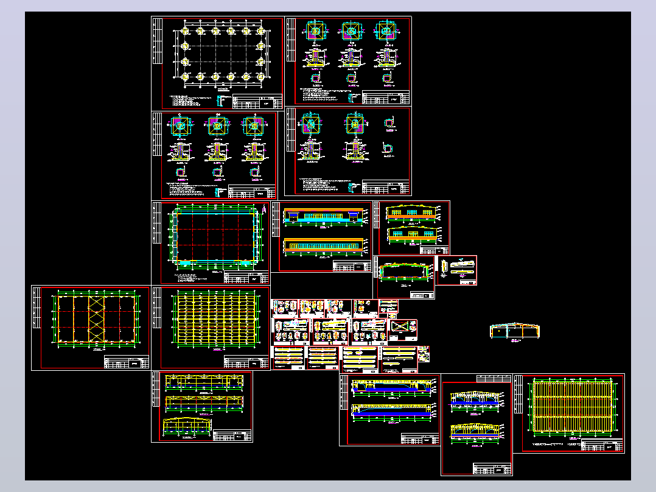This screenshot has width=656, height=492.
Task: Select the small sheet with an X-braced panel
Action: pos(403,331)
